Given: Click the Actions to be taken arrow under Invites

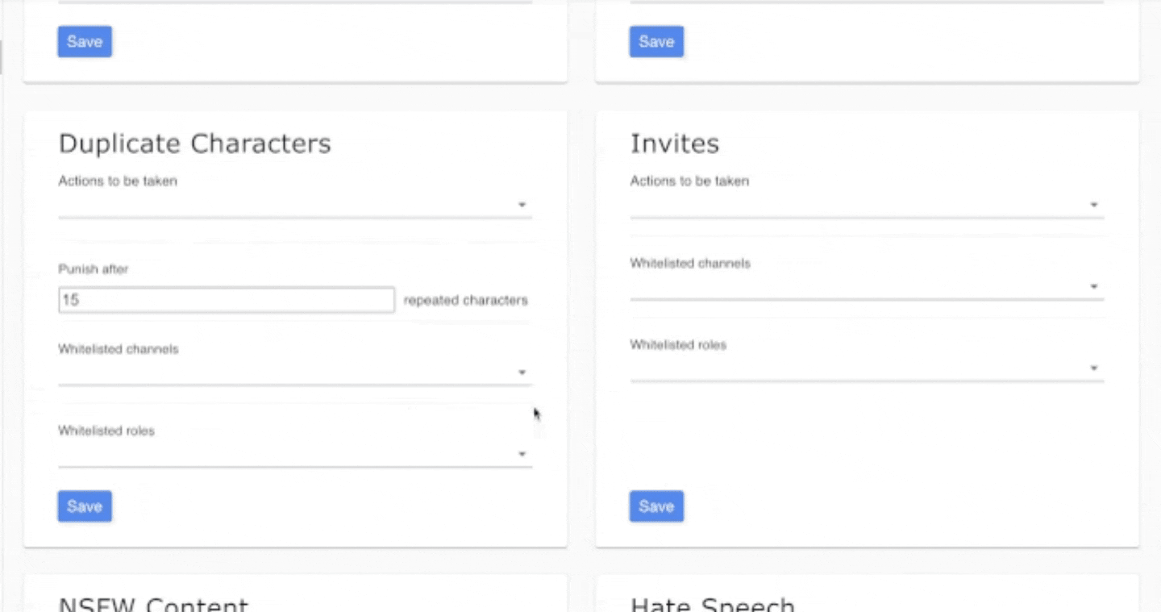Looking at the screenshot, I should coord(1093,205).
